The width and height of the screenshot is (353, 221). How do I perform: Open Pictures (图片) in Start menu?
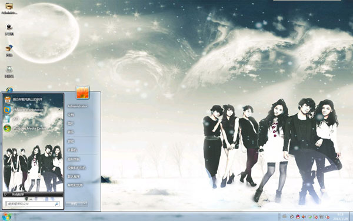coord(71,123)
